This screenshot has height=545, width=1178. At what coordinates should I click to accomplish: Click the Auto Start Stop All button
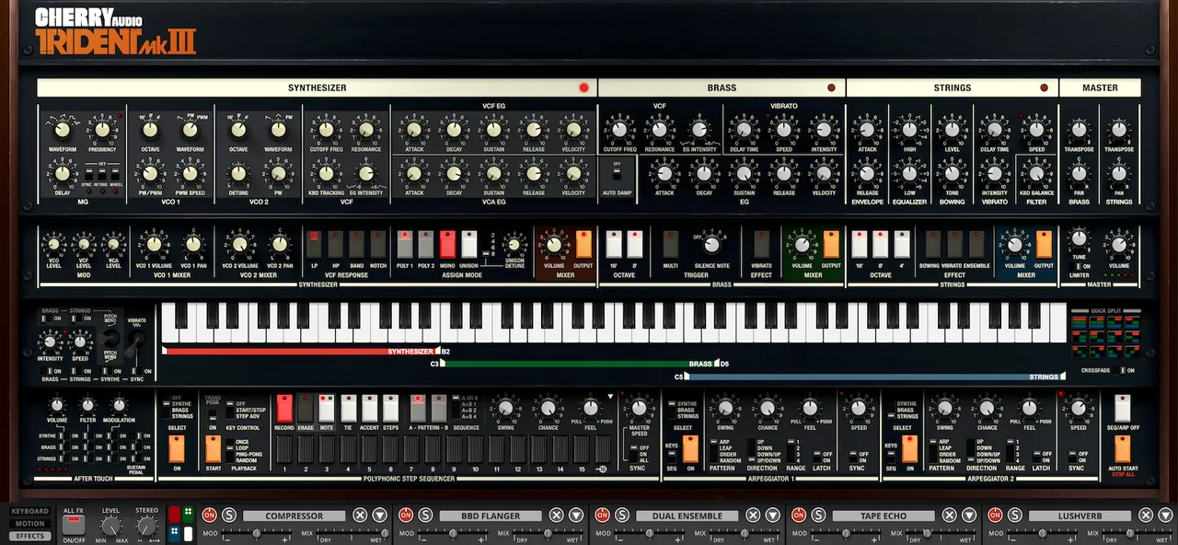(1122, 448)
